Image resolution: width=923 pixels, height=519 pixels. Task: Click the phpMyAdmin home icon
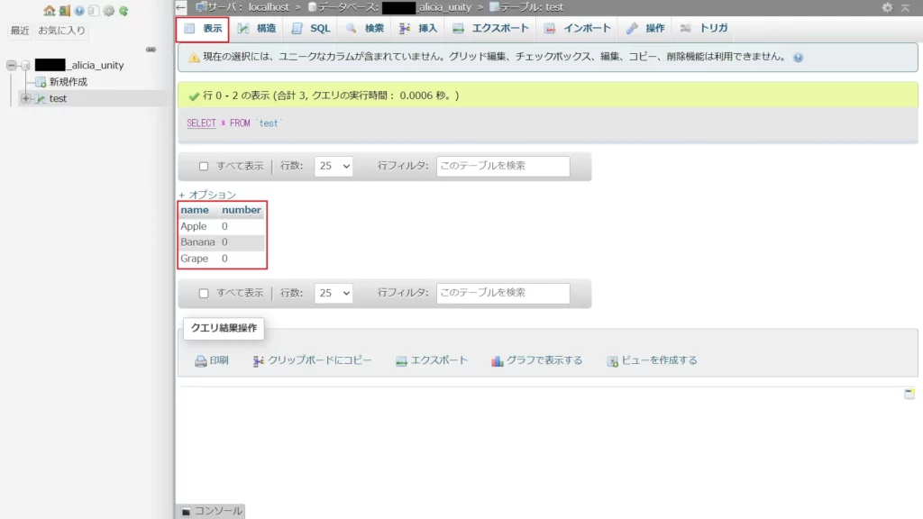tap(50, 11)
